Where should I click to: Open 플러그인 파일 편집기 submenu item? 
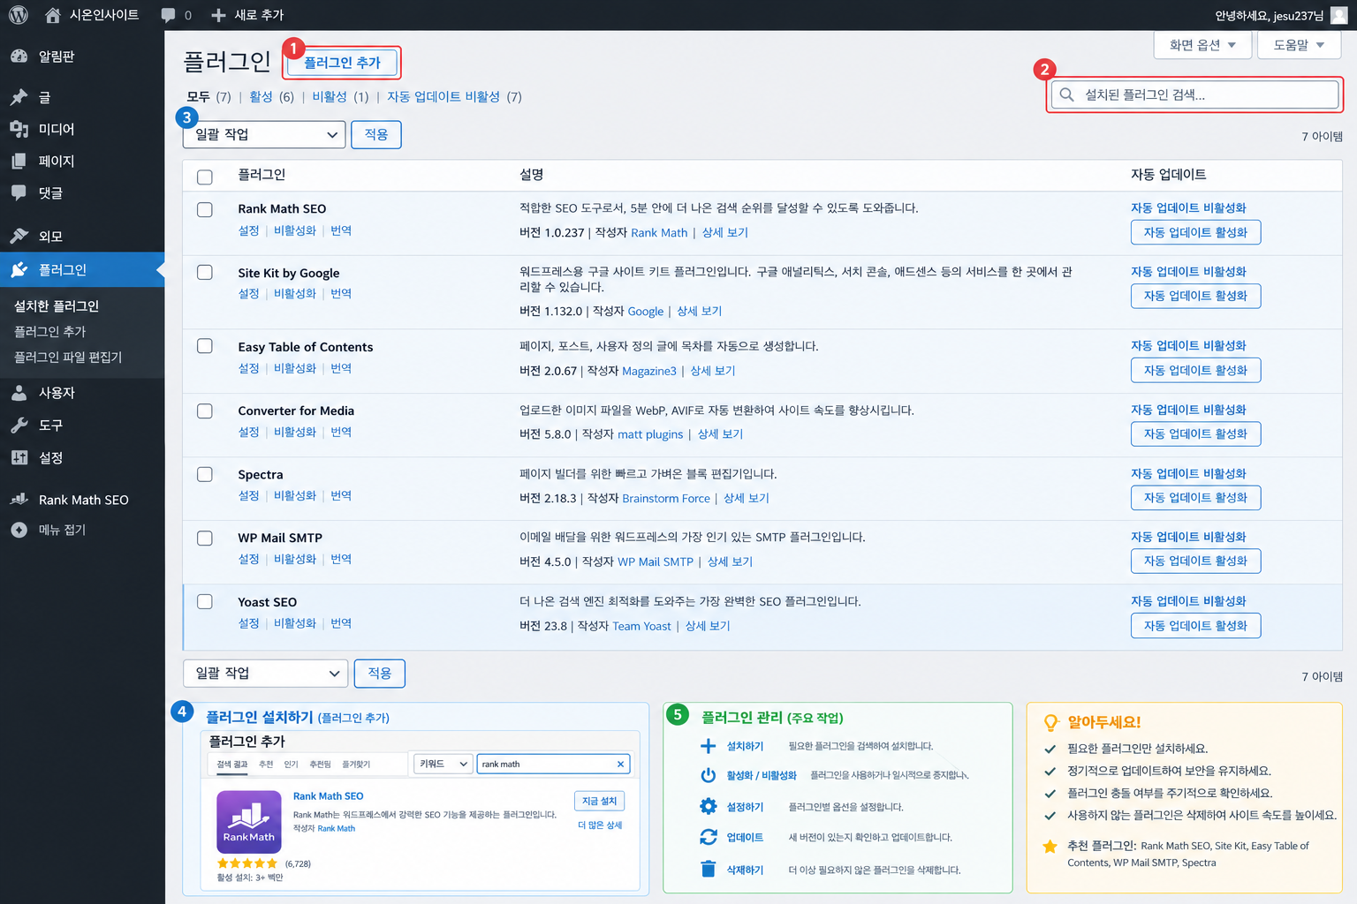[x=68, y=357]
